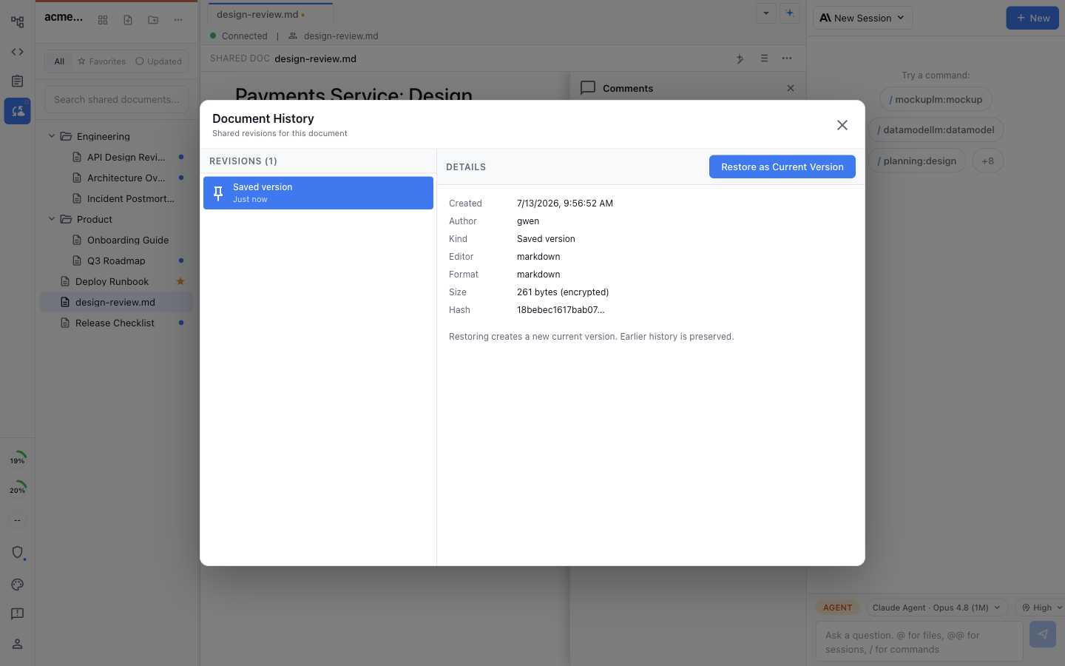
Task: Click the size value 261 bytes (encrypted)
Action: coord(563,292)
